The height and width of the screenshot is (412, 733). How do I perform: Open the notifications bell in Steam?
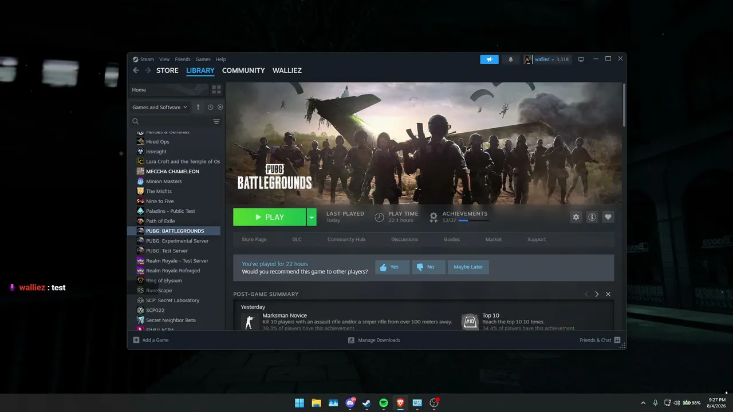[511, 60]
